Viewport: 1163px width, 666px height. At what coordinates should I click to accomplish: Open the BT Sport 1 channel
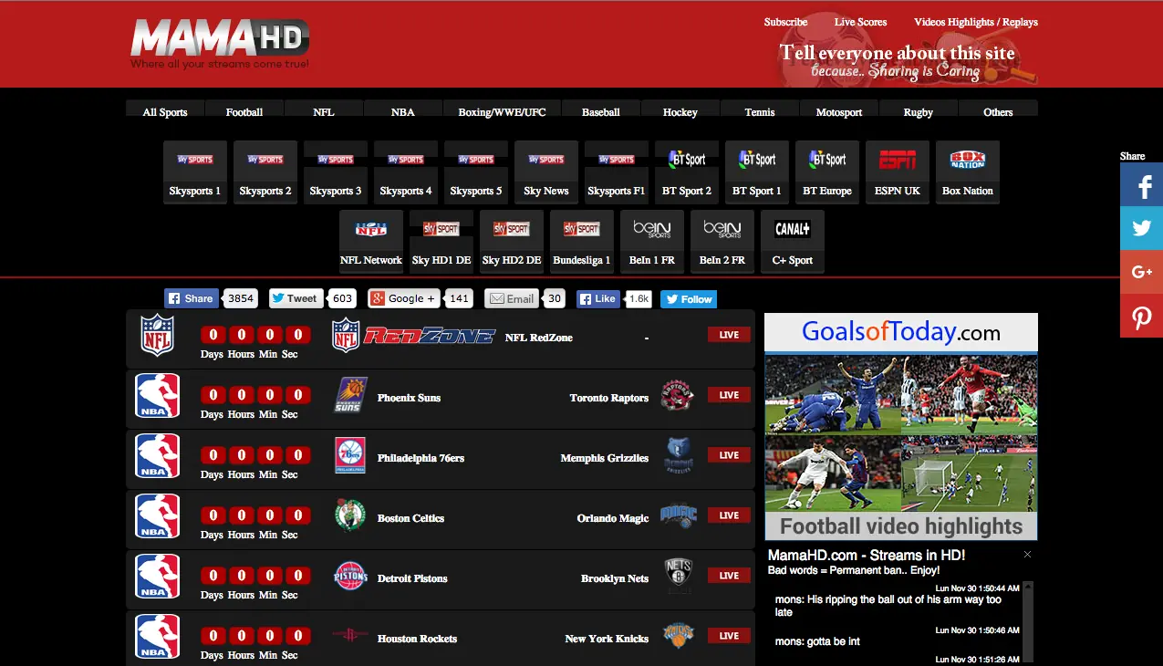(x=757, y=172)
